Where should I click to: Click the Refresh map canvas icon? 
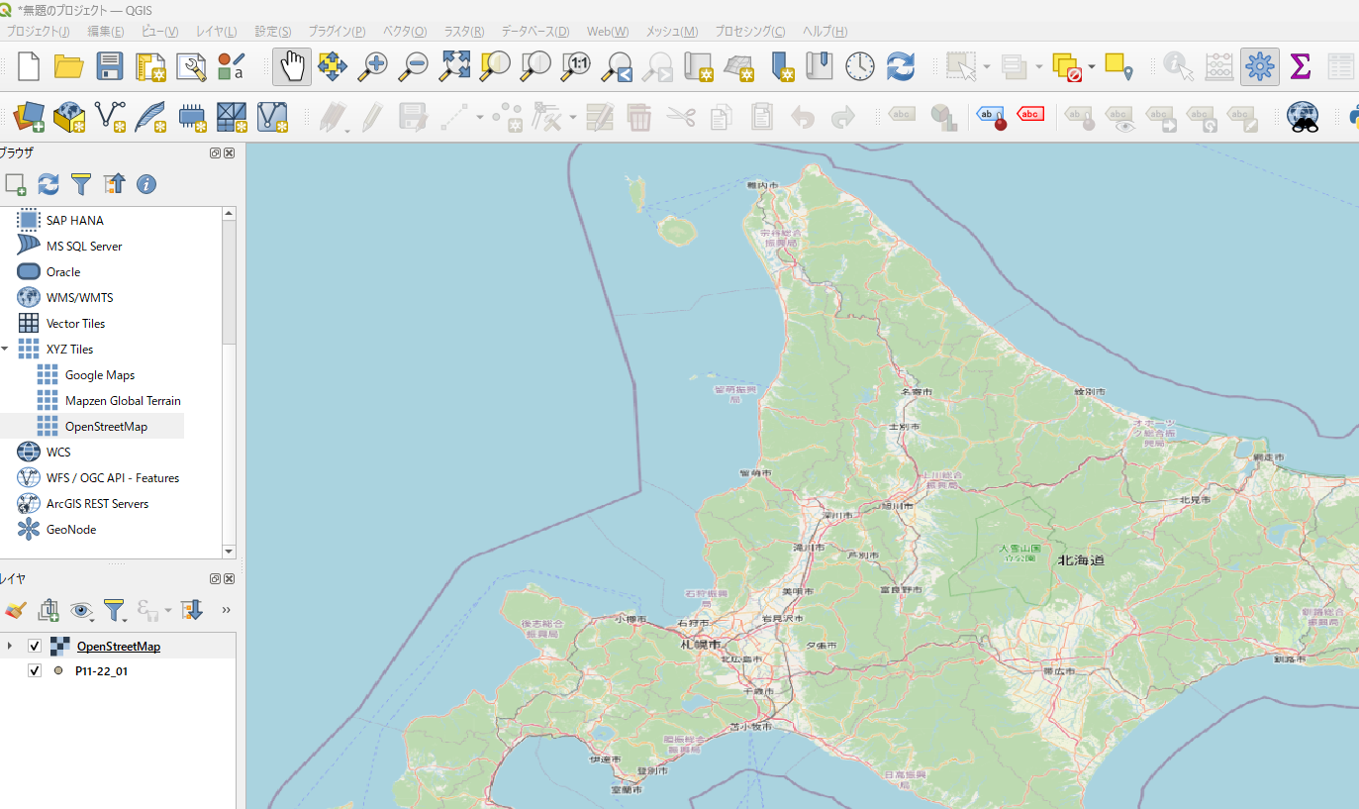pos(900,67)
